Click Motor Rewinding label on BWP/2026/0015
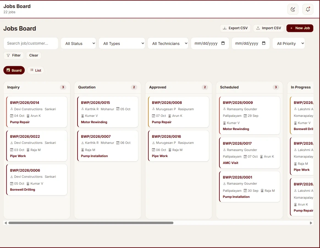This screenshot has width=320, height=248. pos(94,122)
